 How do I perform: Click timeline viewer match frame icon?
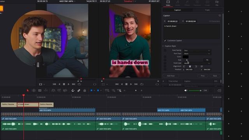157,84
